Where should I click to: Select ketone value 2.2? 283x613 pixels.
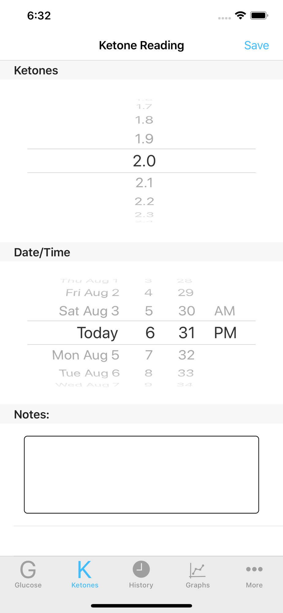144,202
